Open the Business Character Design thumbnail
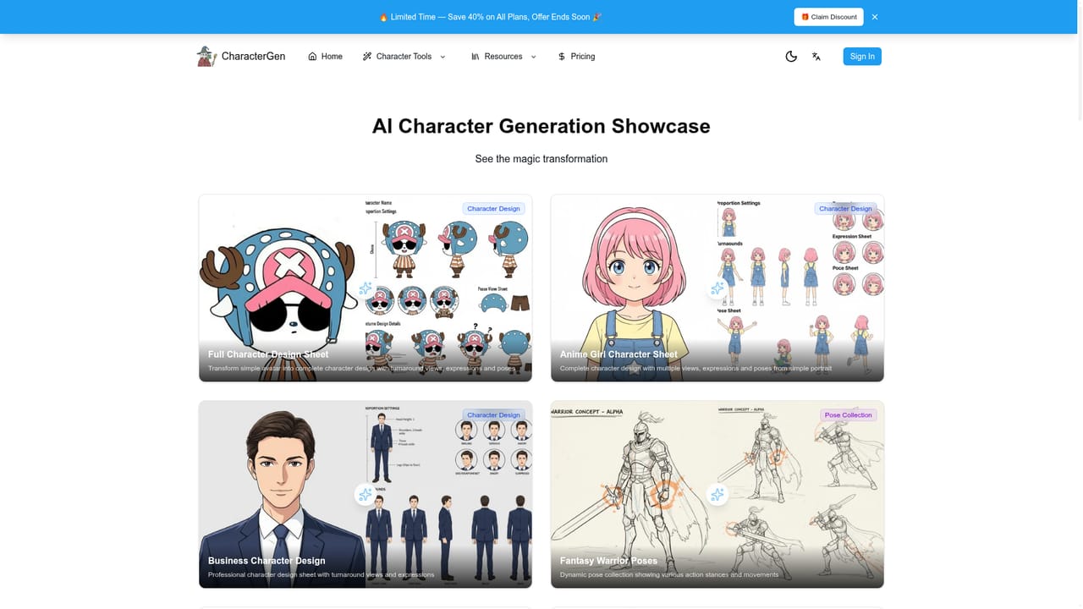The width and height of the screenshot is (1083, 609). tap(366, 495)
